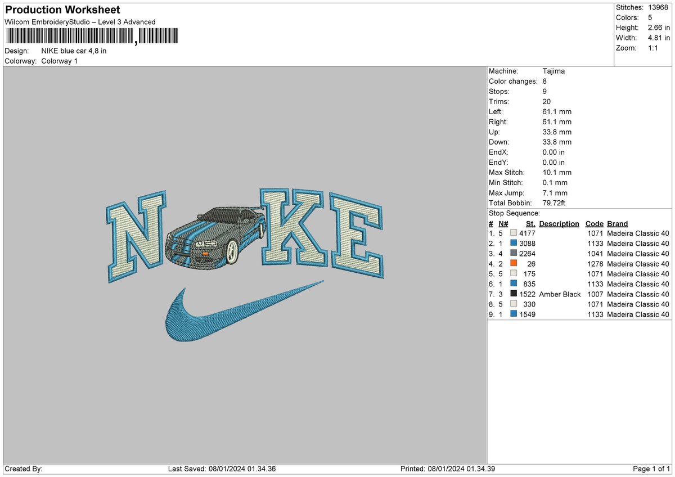Click the Stitches value 13968
The image size is (675, 477).
[659, 7]
